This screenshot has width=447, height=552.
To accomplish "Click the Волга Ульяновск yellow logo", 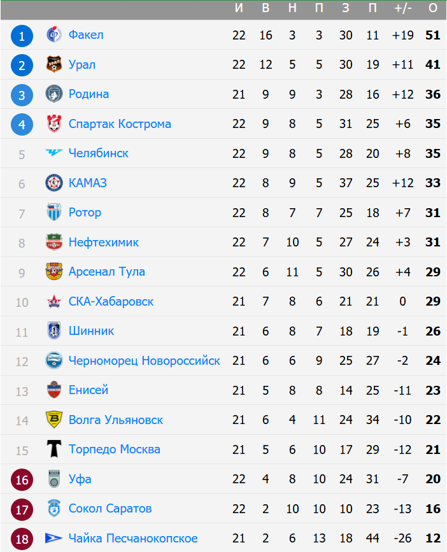I will pyautogui.click(x=54, y=420).
